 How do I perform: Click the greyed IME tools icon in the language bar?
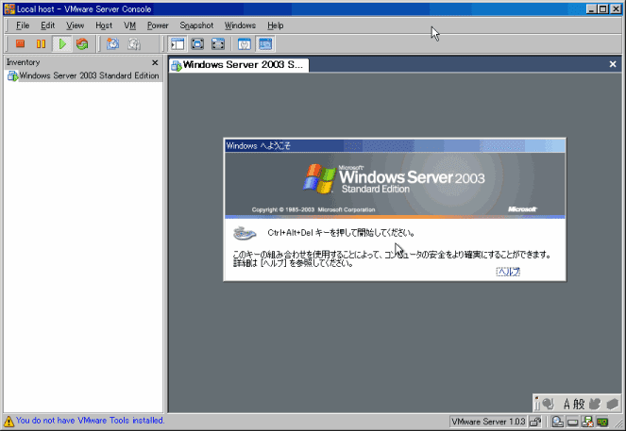click(595, 405)
